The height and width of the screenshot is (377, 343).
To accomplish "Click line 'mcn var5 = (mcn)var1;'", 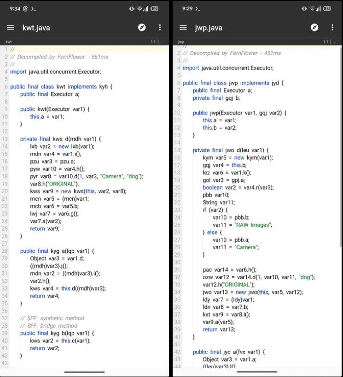I will (59, 199).
